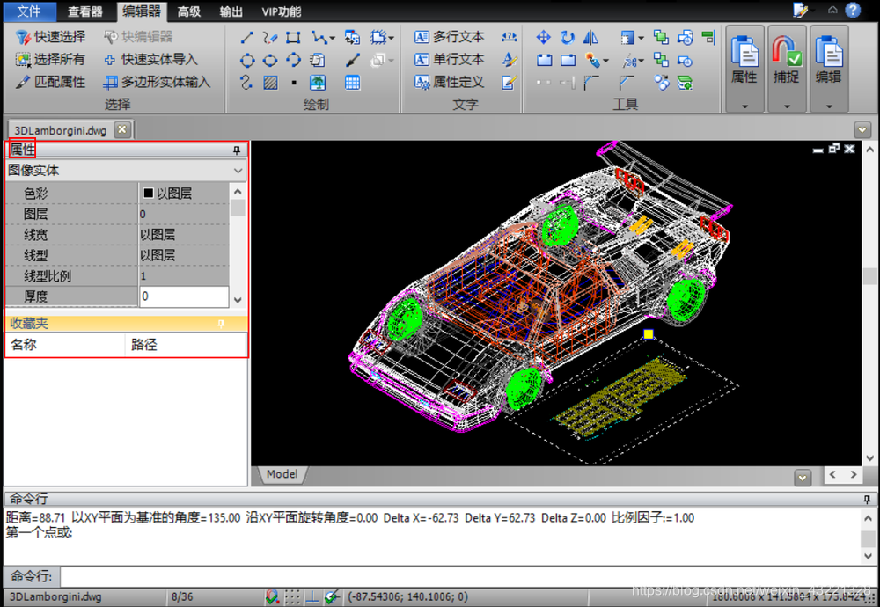Select the Rectangle drawing tool
Viewport: 880px width, 607px height.
pyautogui.click(x=293, y=38)
